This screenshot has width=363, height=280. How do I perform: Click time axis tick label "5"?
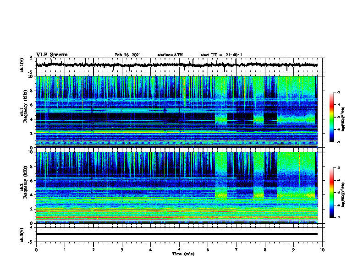click(179, 250)
